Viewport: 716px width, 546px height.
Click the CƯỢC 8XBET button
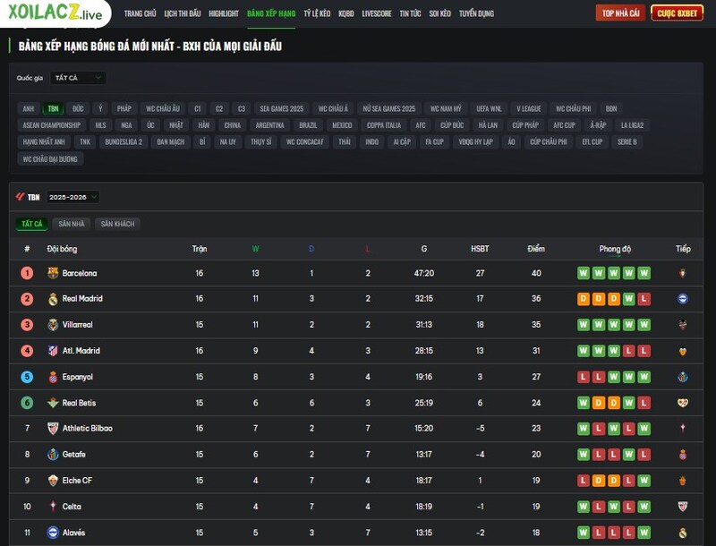coord(677,13)
